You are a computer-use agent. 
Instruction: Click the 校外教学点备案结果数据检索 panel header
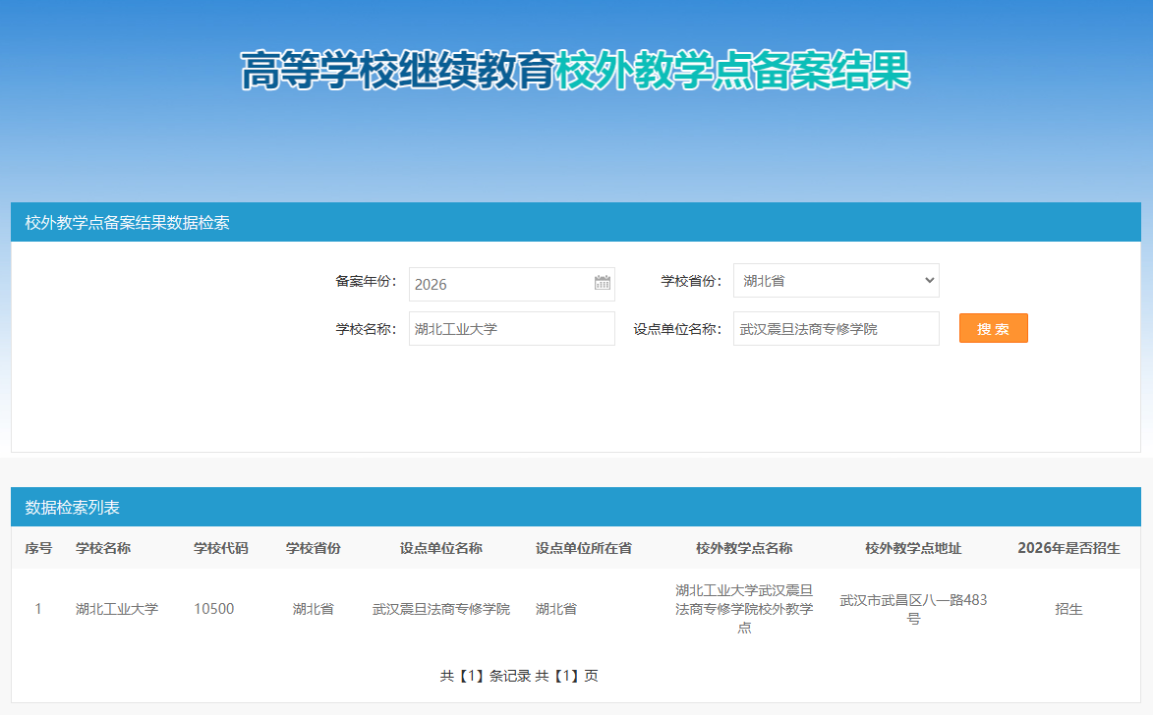(576, 223)
